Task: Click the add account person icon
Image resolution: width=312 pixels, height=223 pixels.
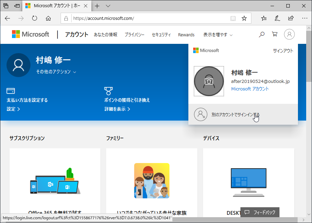Action: point(201,114)
